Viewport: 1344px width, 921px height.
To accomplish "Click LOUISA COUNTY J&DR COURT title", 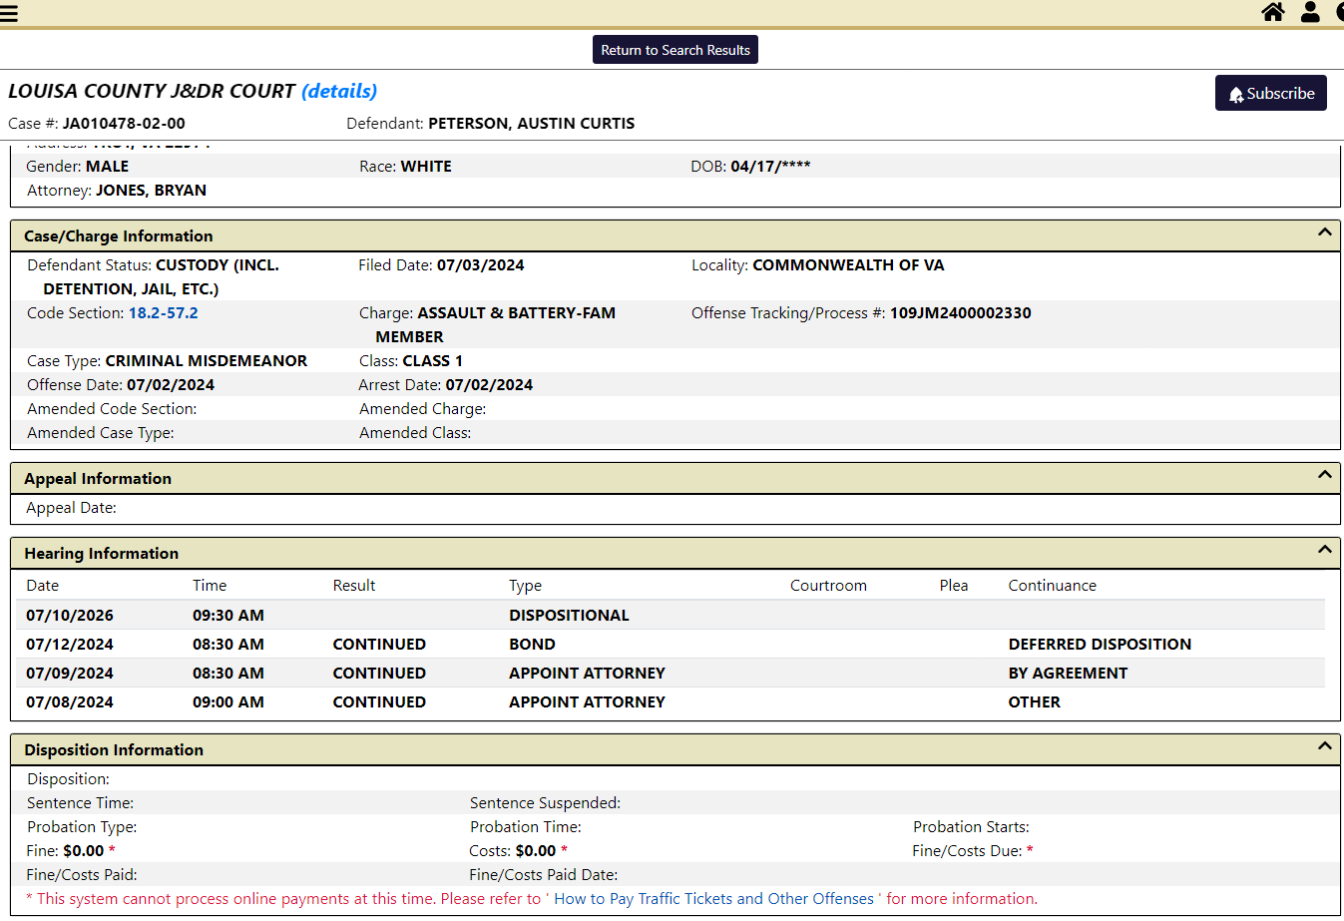I will (x=152, y=91).
